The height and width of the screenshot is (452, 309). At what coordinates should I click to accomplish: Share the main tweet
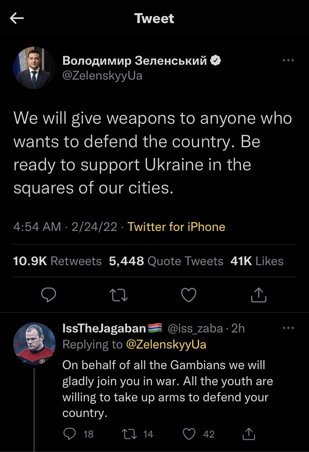tap(258, 294)
